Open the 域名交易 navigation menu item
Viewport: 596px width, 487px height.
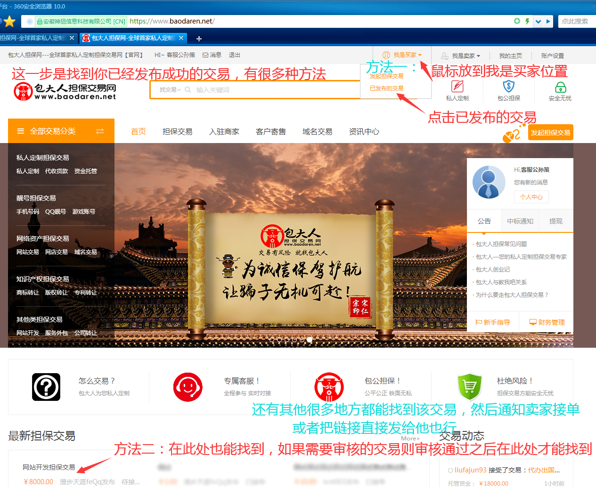tap(317, 131)
